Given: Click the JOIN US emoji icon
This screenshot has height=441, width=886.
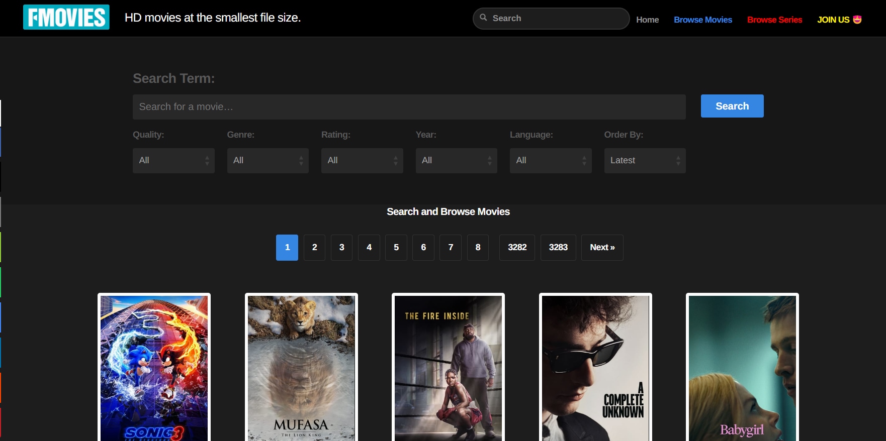Looking at the screenshot, I should 857,20.
